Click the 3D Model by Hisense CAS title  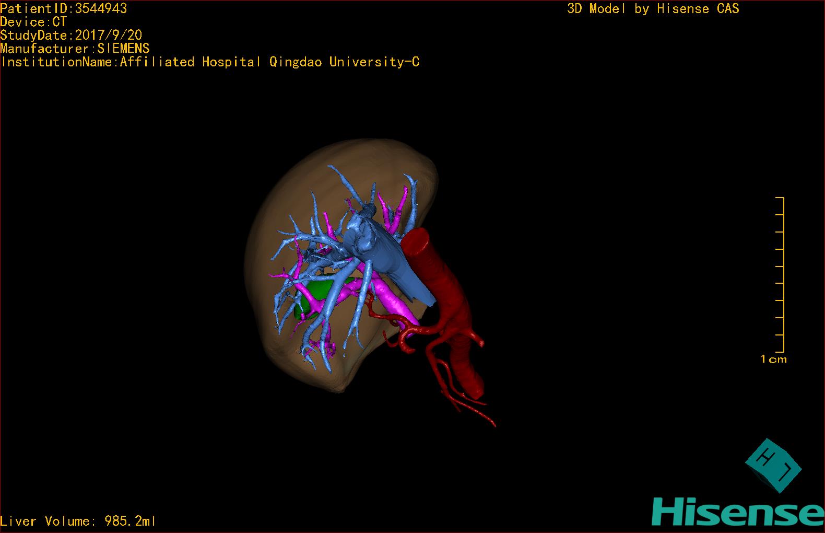point(653,8)
